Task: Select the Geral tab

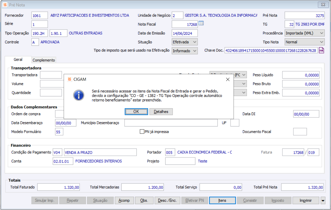Action: click(18, 59)
